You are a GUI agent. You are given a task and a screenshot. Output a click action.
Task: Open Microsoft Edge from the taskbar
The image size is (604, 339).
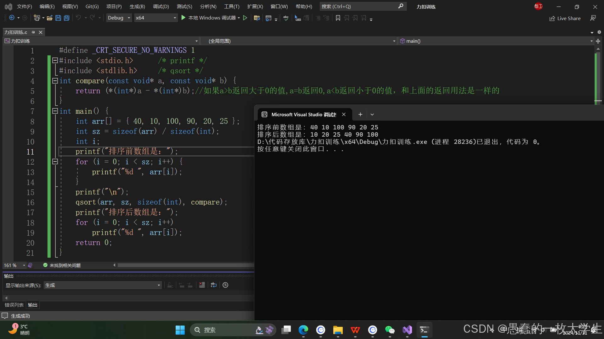tap(303, 330)
